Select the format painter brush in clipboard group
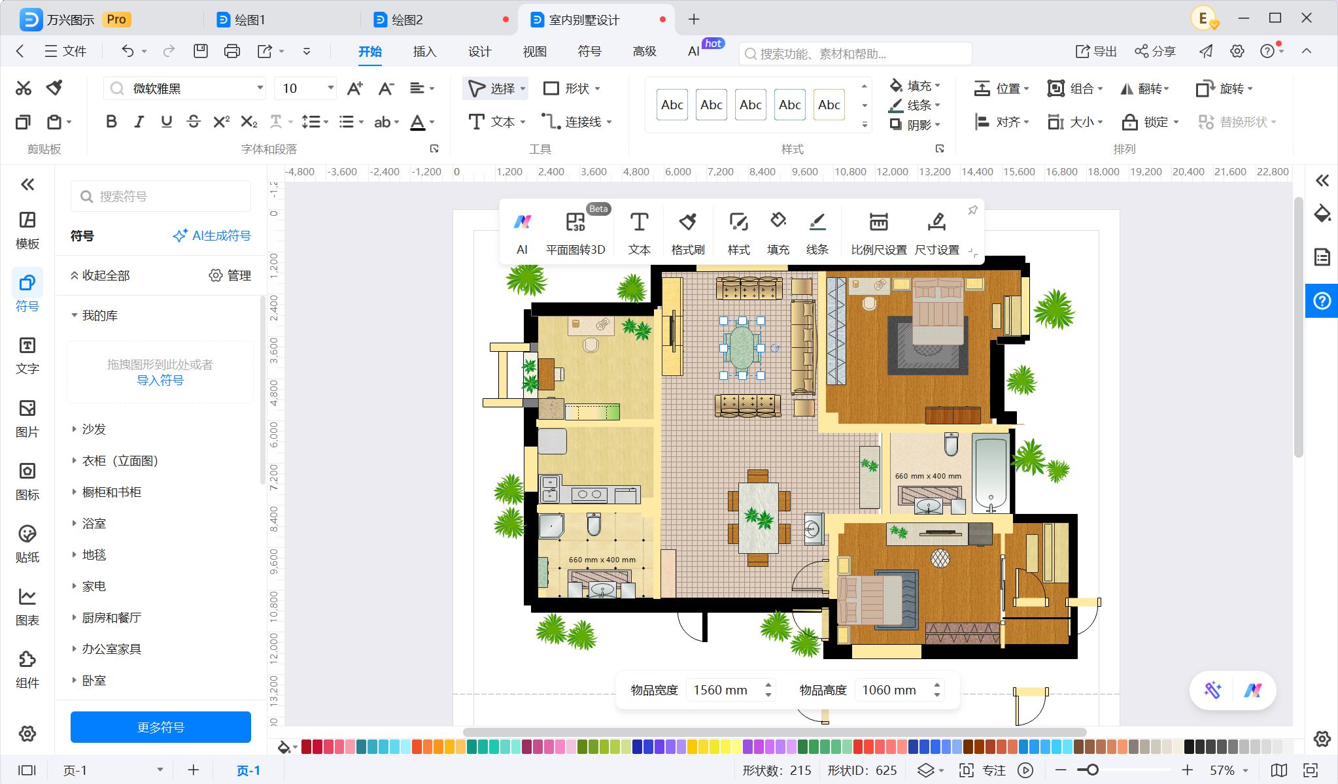The width and height of the screenshot is (1338, 784). tap(55, 88)
